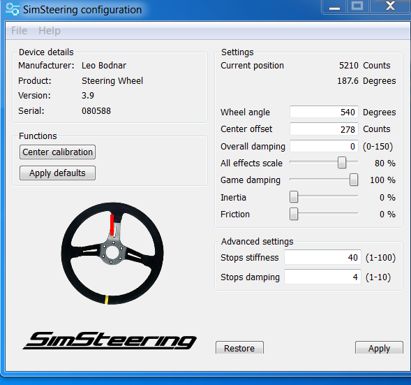The width and height of the screenshot is (411, 385).
Task: Click the Wheel angle degrees field
Action: click(x=324, y=112)
